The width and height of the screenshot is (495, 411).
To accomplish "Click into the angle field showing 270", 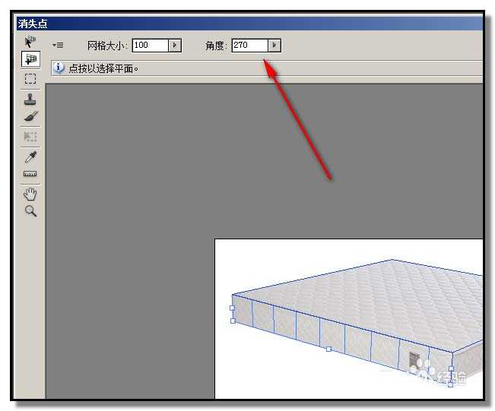I will coord(250,46).
